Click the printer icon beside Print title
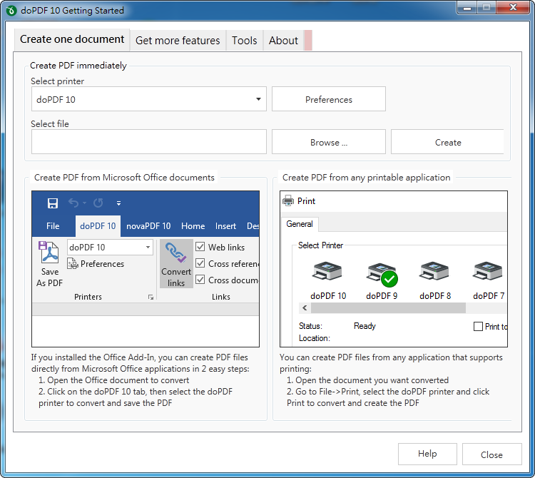 click(288, 200)
